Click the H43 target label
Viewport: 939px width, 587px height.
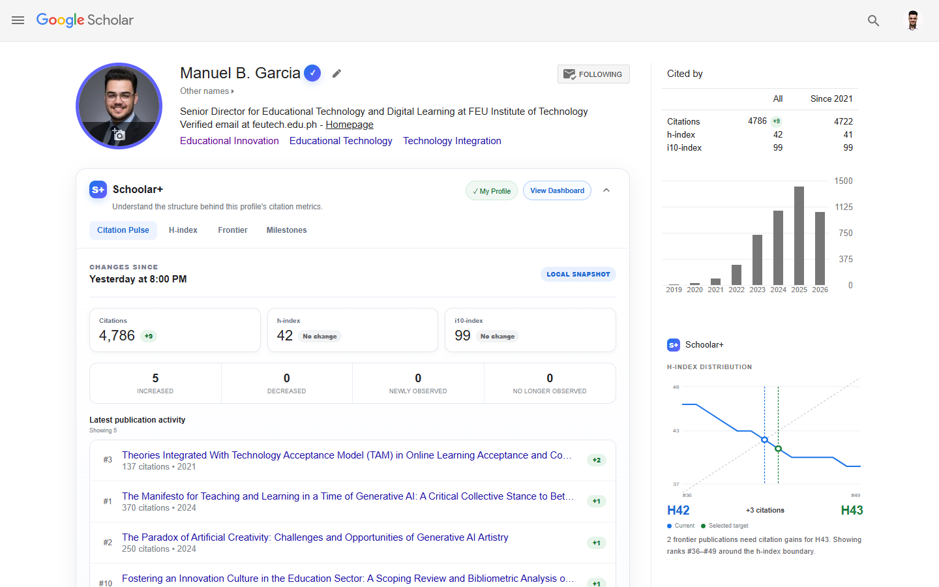click(852, 511)
